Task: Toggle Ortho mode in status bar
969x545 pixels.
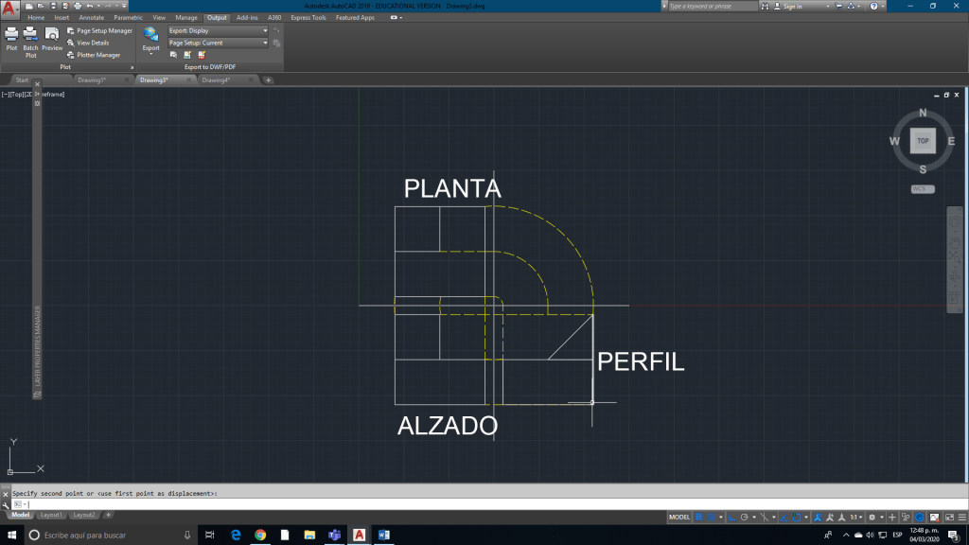Action: [732, 518]
